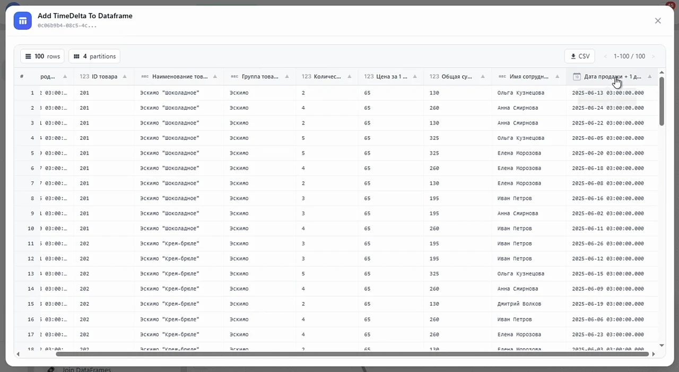This screenshot has height=372, width=679.
Task: Click the sort arrow on Имя сотрудн... column
Action: 557,76
